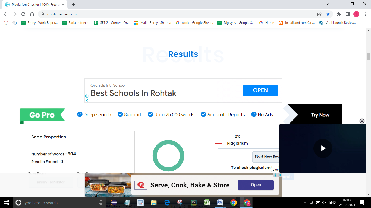Open the Chrome three-dot menu

pyautogui.click(x=365, y=14)
